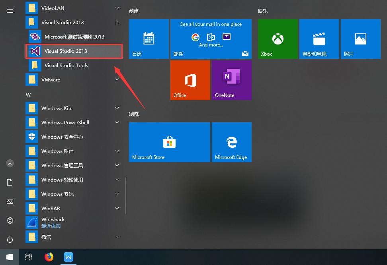
Task: Open the Microsoft Store tile
Action: click(169, 142)
